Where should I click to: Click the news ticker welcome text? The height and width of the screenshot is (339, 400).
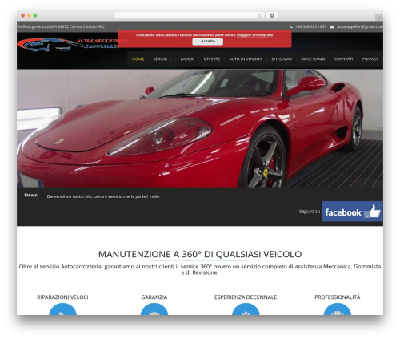tap(103, 196)
